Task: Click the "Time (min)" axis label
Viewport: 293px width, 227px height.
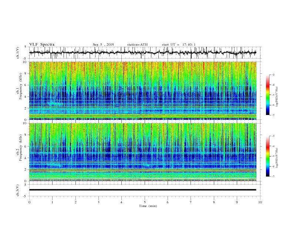Action: click(x=148, y=206)
